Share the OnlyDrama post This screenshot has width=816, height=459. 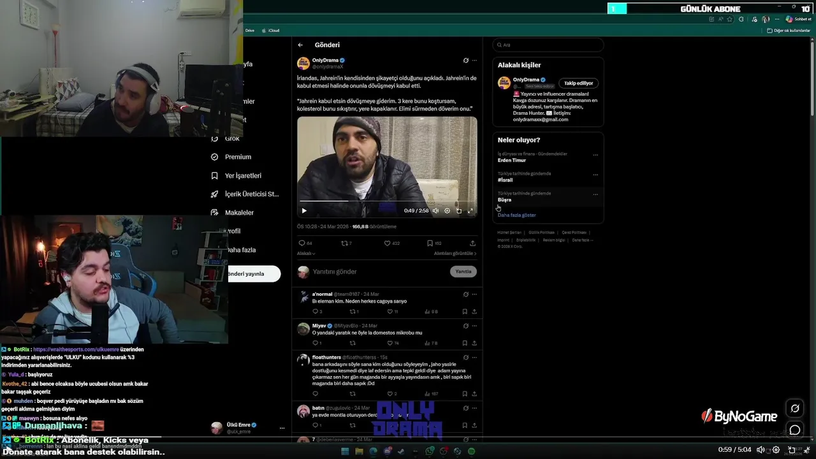click(472, 243)
